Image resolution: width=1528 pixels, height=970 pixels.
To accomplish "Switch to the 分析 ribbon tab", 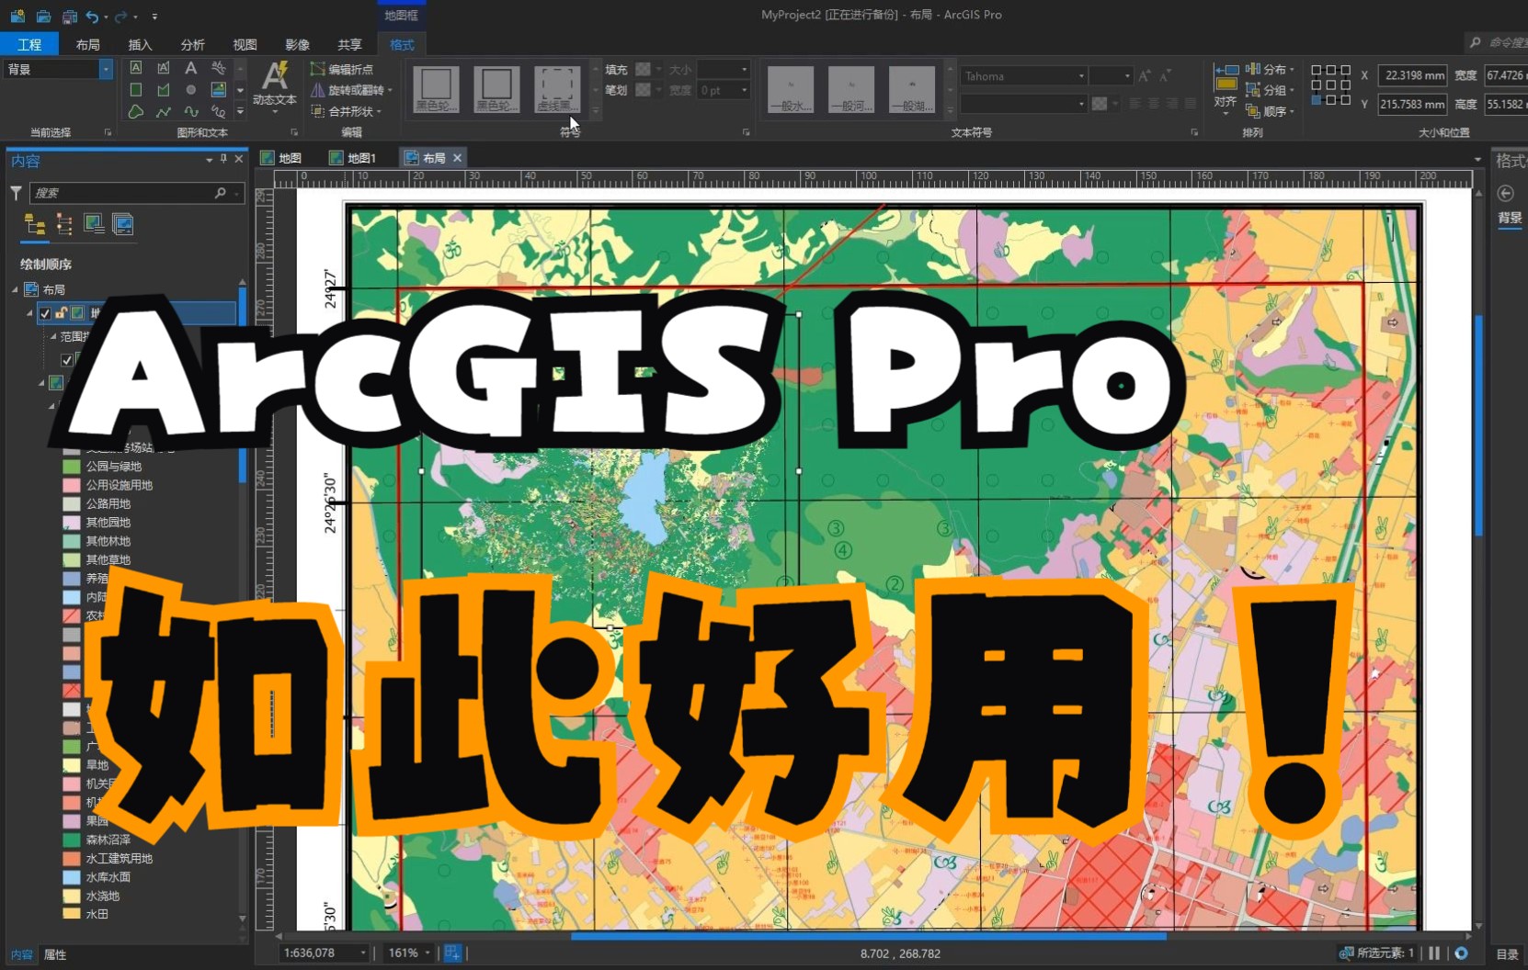I will (192, 44).
